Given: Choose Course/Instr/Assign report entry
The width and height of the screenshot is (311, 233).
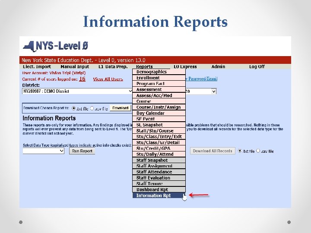Looking at the screenshot, I should click(x=159, y=107).
